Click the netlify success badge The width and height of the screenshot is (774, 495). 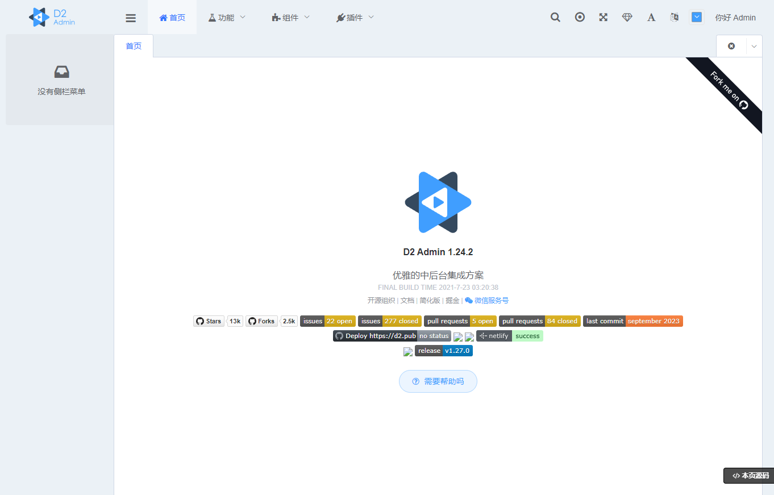510,336
